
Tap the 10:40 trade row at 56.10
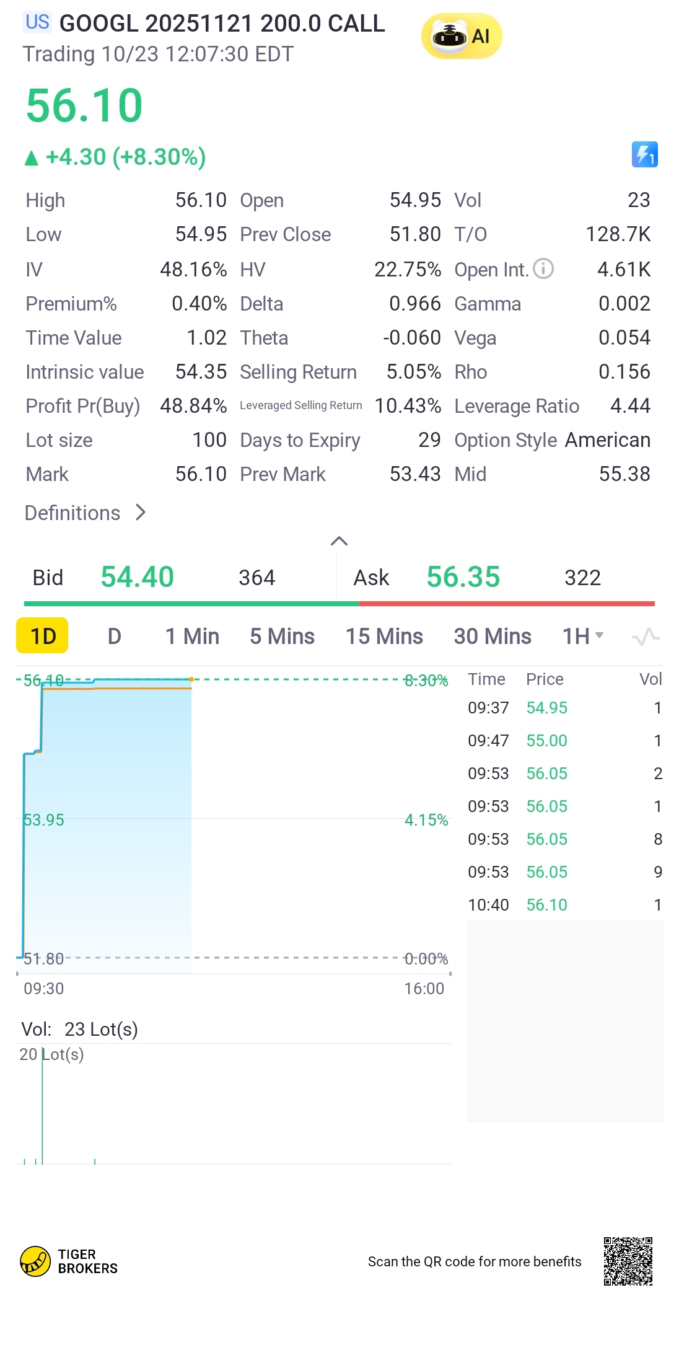pos(564,905)
